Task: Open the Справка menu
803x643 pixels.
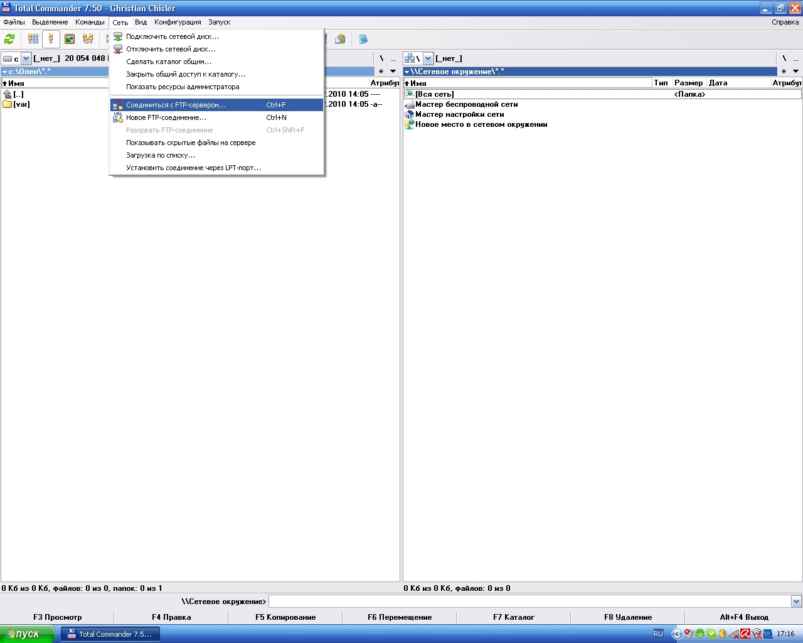Action: (785, 22)
